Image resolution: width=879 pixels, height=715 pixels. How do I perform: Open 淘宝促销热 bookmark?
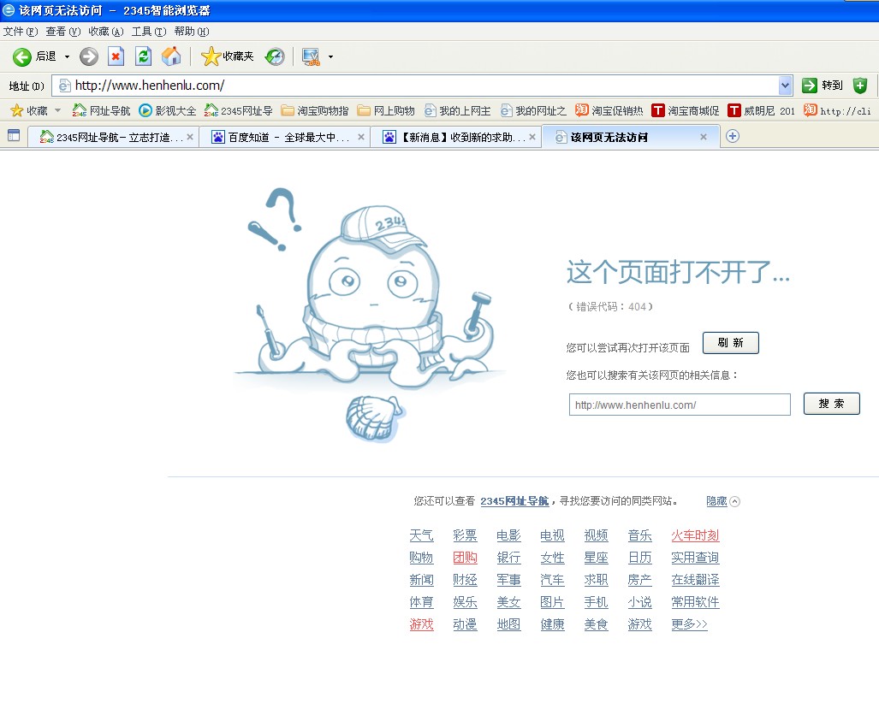coord(609,110)
